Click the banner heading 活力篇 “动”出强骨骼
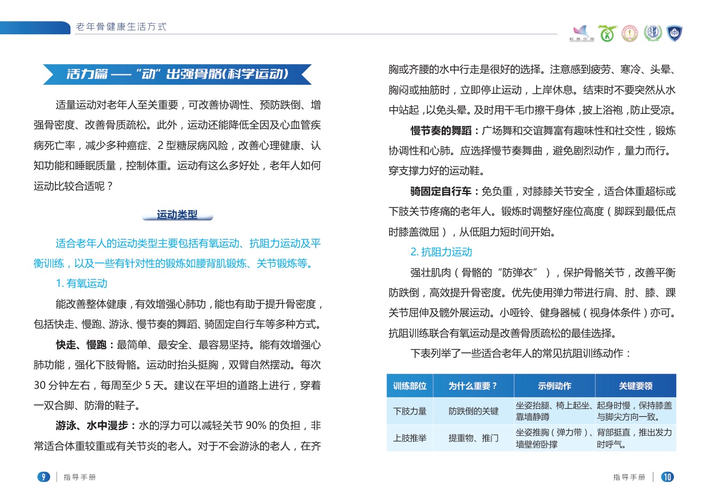 coord(177,74)
